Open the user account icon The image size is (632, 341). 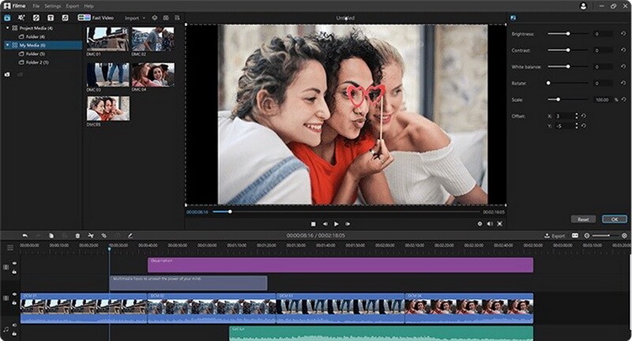coord(583,6)
